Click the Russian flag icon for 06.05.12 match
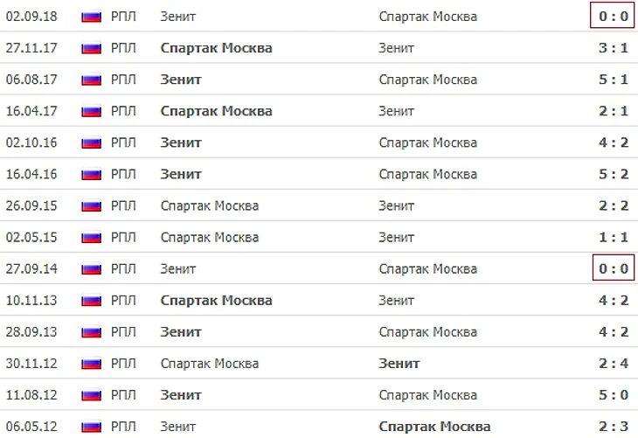Screen dimensions: 638x438 (x=91, y=427)
